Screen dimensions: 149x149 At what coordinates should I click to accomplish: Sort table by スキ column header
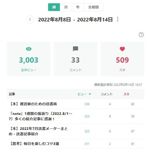tap(126, 94)
